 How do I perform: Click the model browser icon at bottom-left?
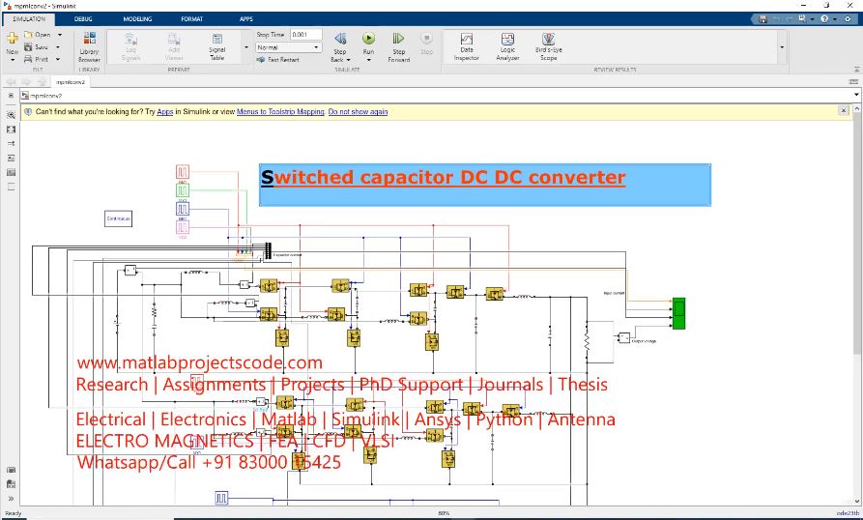tap(11, 484)
